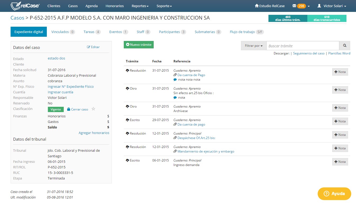Click cloud icon of Otro Sin efecto row
The height and width of the screenshot is (203, 356).
[x=127, y=89]
